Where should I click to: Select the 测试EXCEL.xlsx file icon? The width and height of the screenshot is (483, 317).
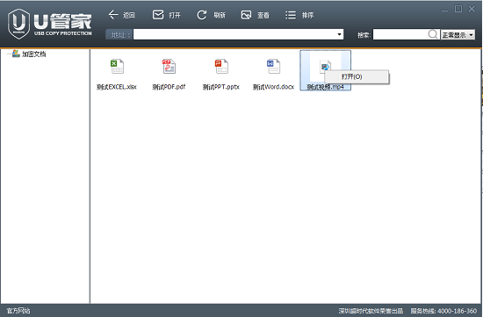117,66
